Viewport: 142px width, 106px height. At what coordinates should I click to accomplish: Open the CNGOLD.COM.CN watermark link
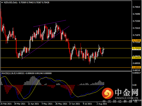[127, 98]
